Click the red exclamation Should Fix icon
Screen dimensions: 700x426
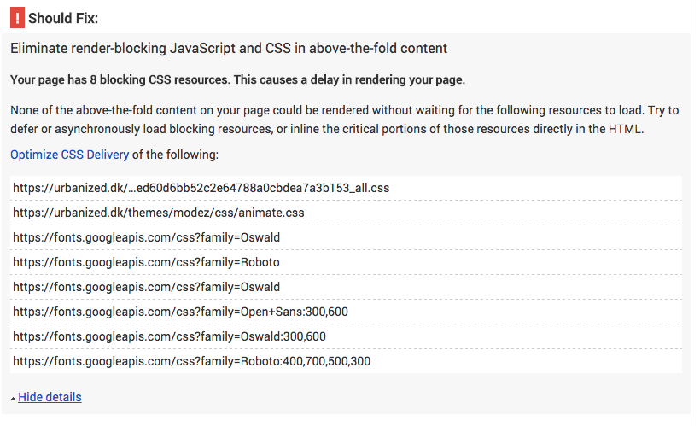16,17
